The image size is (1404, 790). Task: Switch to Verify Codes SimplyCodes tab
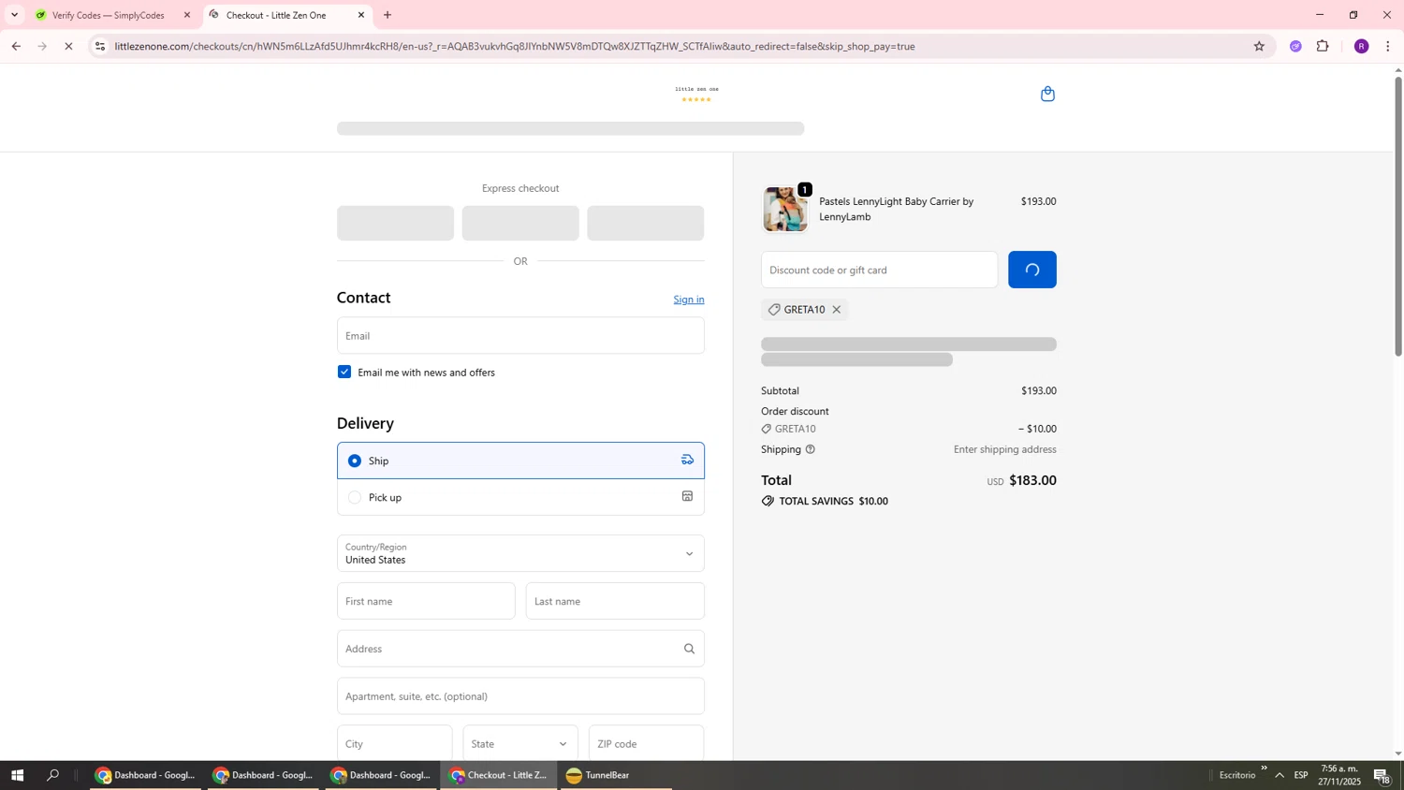tap(110, 15)
